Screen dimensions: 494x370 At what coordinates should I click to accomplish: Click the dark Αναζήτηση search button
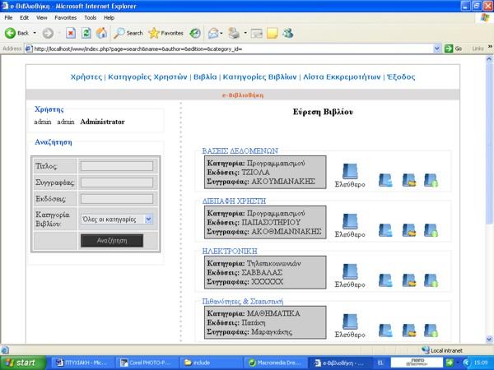click(x=112, y=241)
